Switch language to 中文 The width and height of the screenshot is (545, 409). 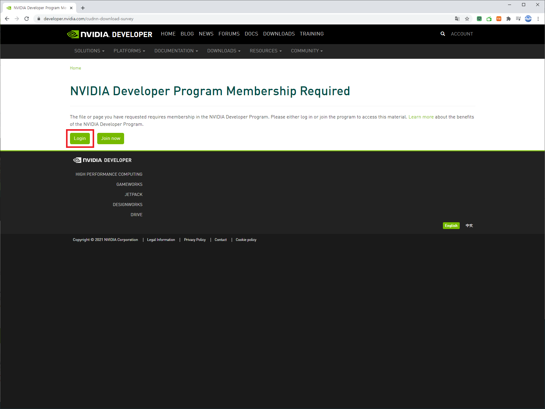coord(469,226)
